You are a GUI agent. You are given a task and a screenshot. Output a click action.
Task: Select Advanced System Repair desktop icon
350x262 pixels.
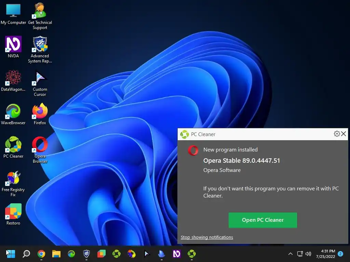[x=40, y=50]
